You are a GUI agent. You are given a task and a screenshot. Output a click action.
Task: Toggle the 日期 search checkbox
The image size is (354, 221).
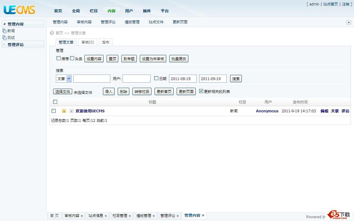click(156, 78)
